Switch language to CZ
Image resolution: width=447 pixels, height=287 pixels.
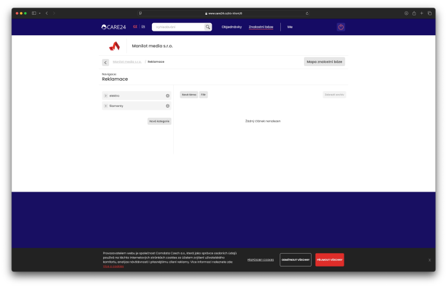[x=135, y=26]
